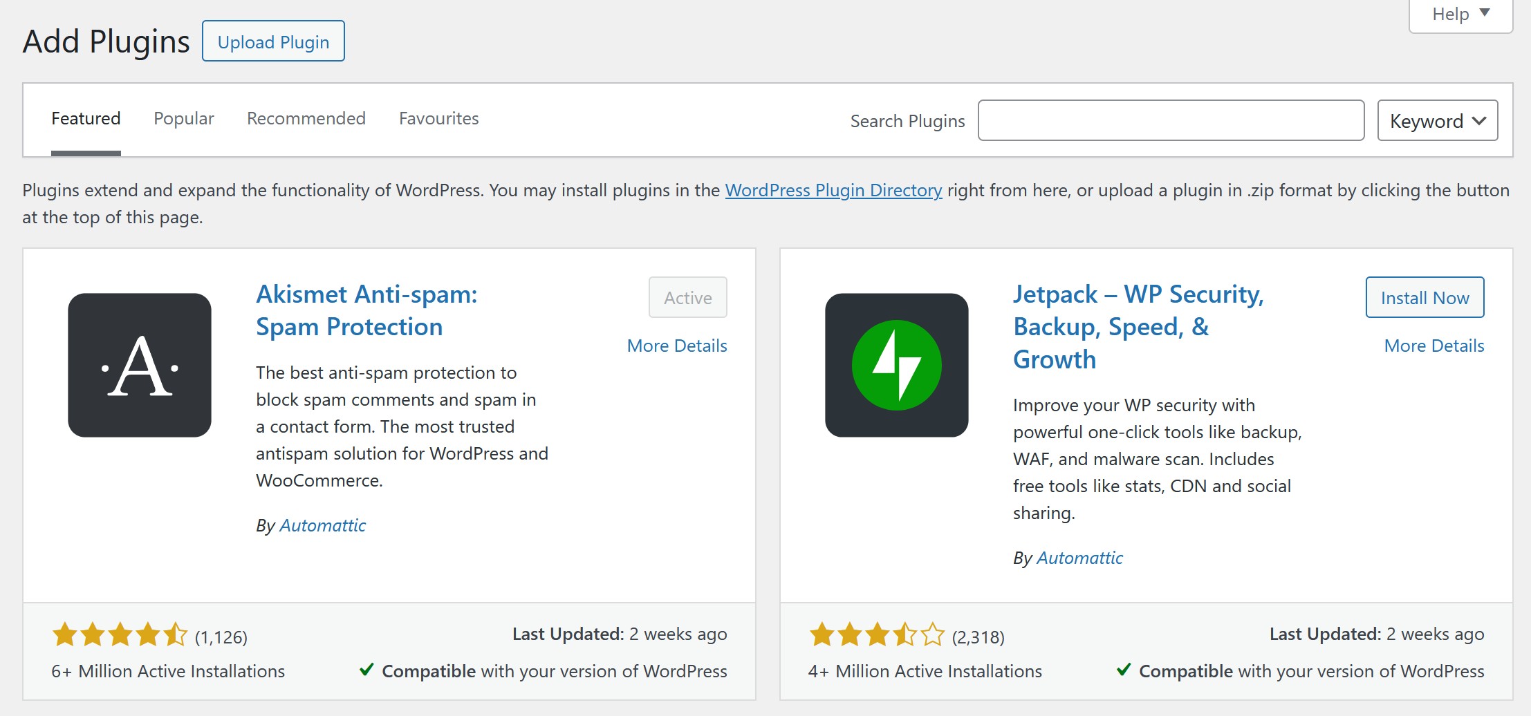Click the Jetpack plugin icon
Image resolution: width=1531 pixels, height=716 pixels.
tap(897, 365)
